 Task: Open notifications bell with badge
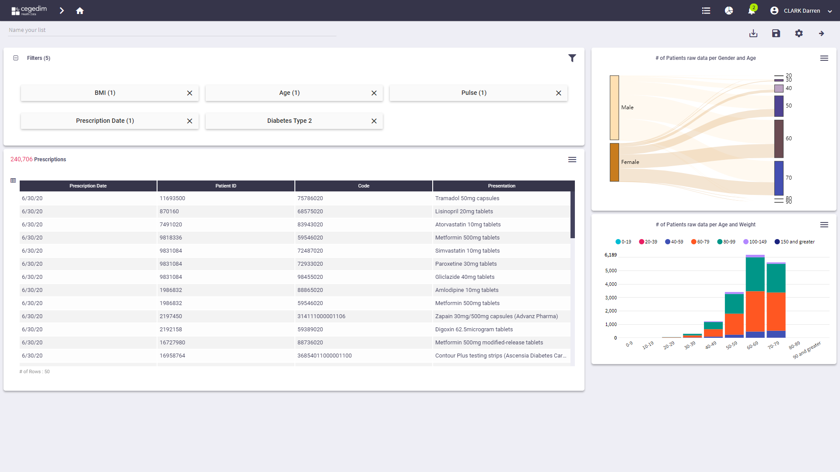coord(752,10)
